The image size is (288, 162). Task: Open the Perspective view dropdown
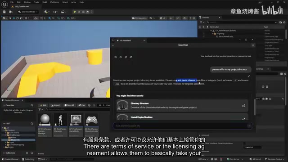139,18
